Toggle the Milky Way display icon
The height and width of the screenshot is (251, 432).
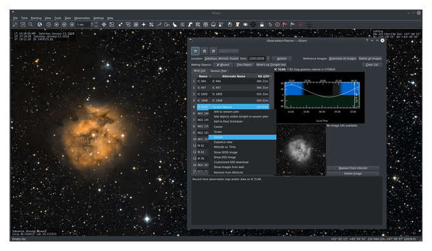pos(190,25)
